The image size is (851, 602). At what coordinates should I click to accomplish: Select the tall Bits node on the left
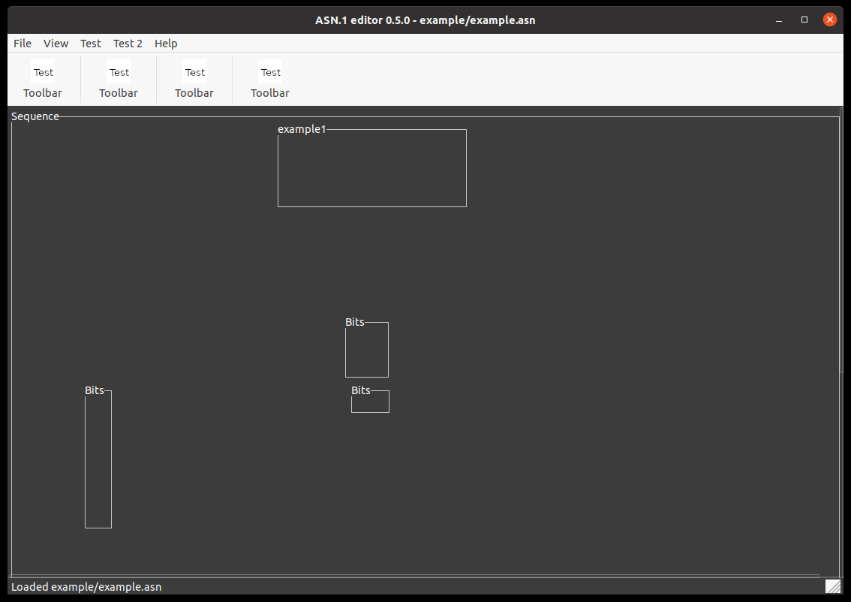click(98, 459)
